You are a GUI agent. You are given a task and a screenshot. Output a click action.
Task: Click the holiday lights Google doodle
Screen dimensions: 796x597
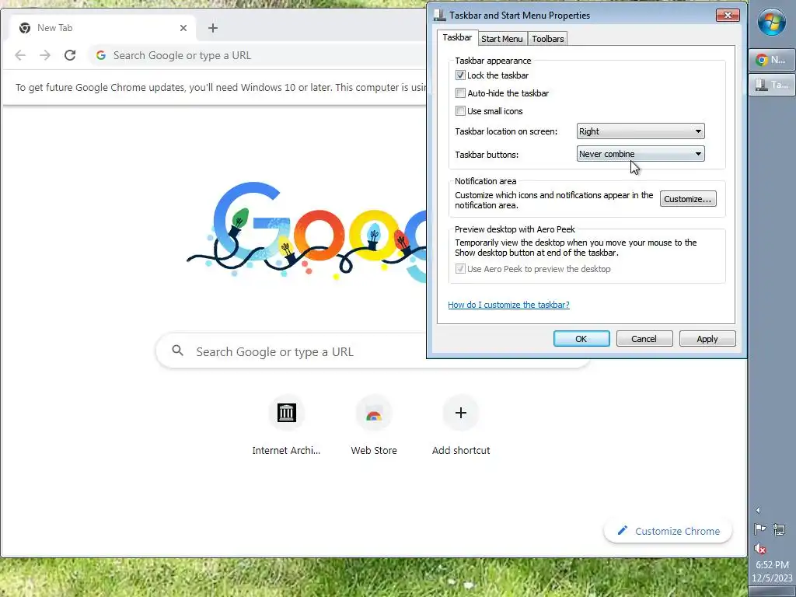306,232
